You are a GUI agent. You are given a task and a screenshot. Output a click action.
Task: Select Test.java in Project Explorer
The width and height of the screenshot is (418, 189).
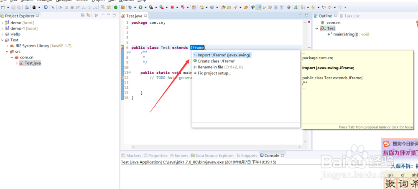(30, 63)
